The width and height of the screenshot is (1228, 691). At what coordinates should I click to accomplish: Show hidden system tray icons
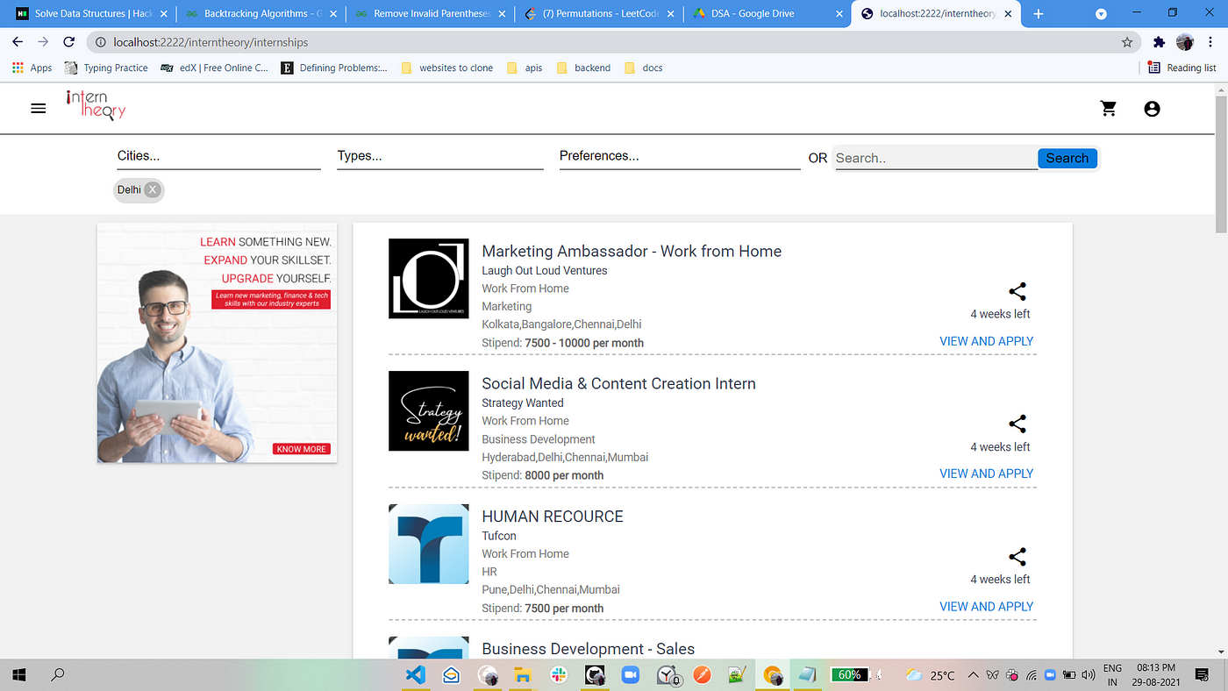(974, 674)
